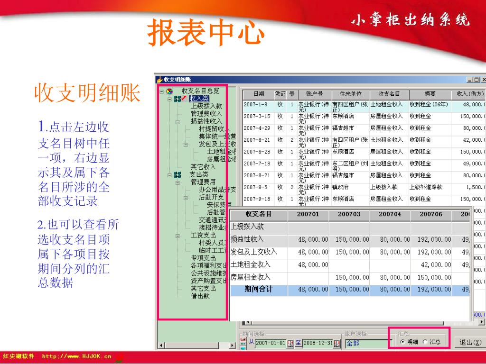486x364 pixels.
Task: Click the tree panel scroll-left arrow
Action: click(161, 345)
